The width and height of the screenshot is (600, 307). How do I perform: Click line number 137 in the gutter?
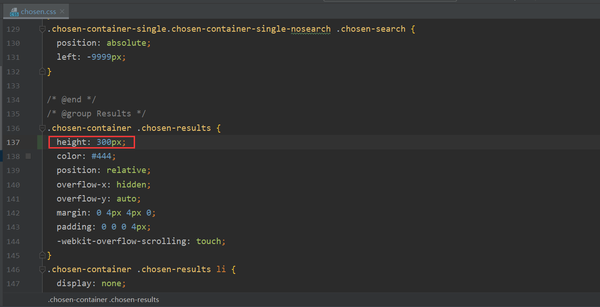[13, 142]
